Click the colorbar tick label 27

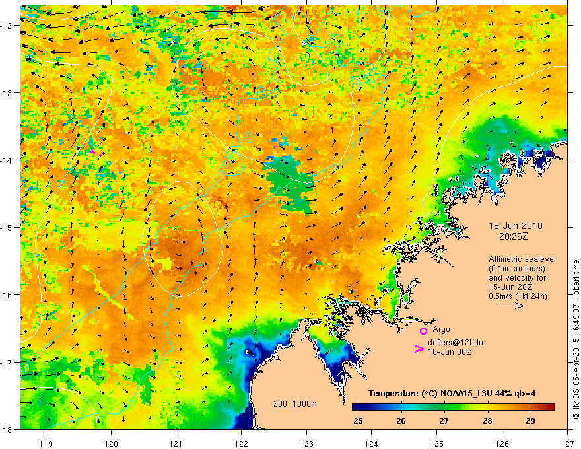pyautogui.click(x=444, y=421)
